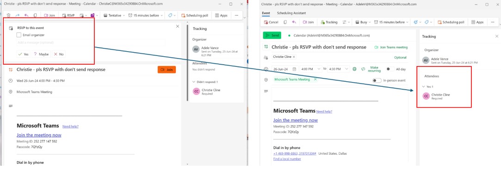The image size is (501, 169).
Task: Click the Copy icon in Adele's toolbar
Action: (285, 22)
